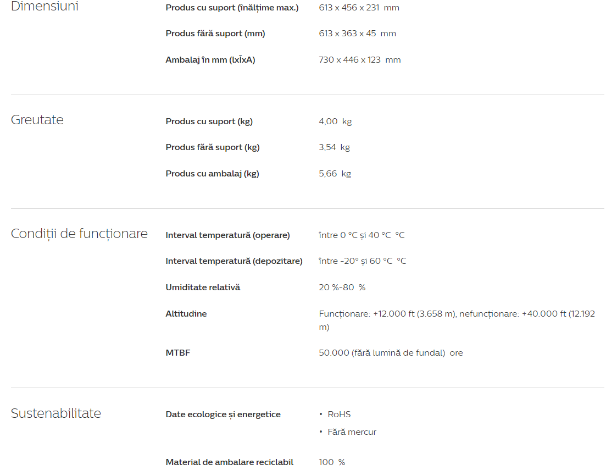The image size is (606, 470).
Task: Select the RoHS bullet item
Action: [339, 414]
